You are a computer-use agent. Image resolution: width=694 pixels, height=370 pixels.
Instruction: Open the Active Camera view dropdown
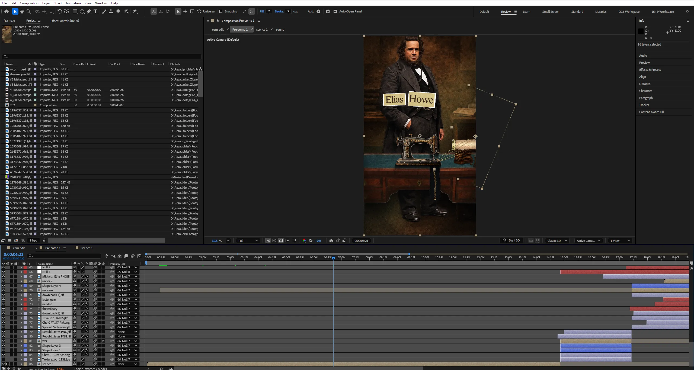(x=589, y=240)
